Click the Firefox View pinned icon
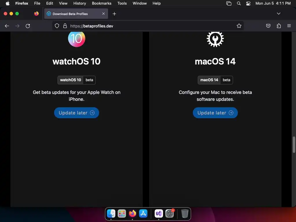This screenshot has height=222, width=296. [36, 14]
